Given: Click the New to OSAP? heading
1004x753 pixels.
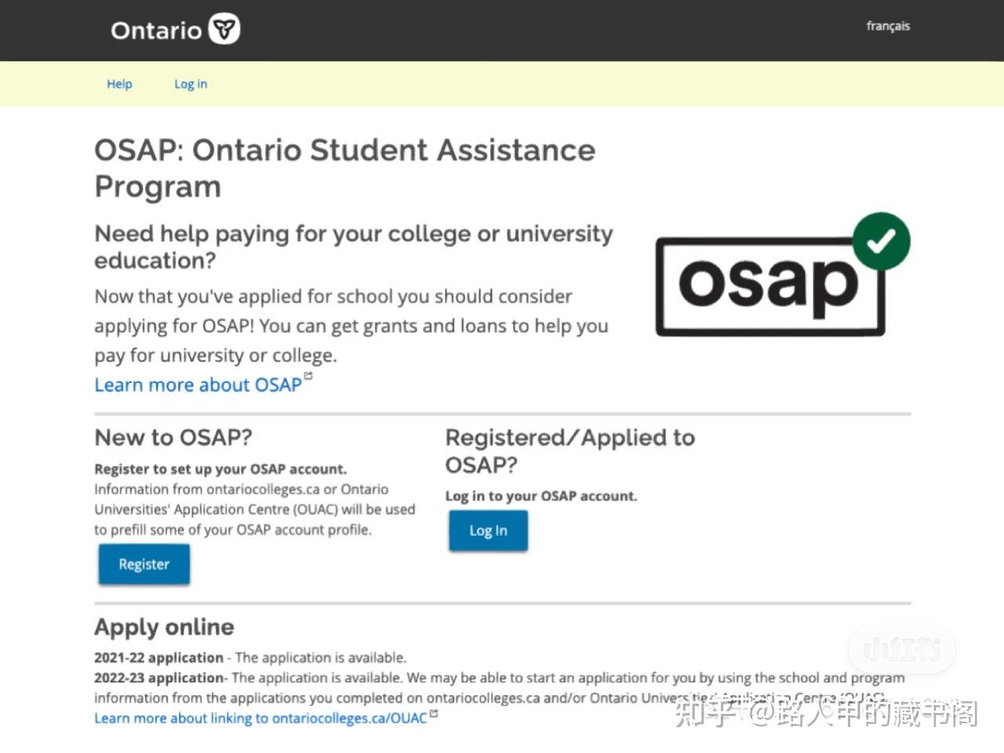Looking at the screenshot, I should click(173, 438).
